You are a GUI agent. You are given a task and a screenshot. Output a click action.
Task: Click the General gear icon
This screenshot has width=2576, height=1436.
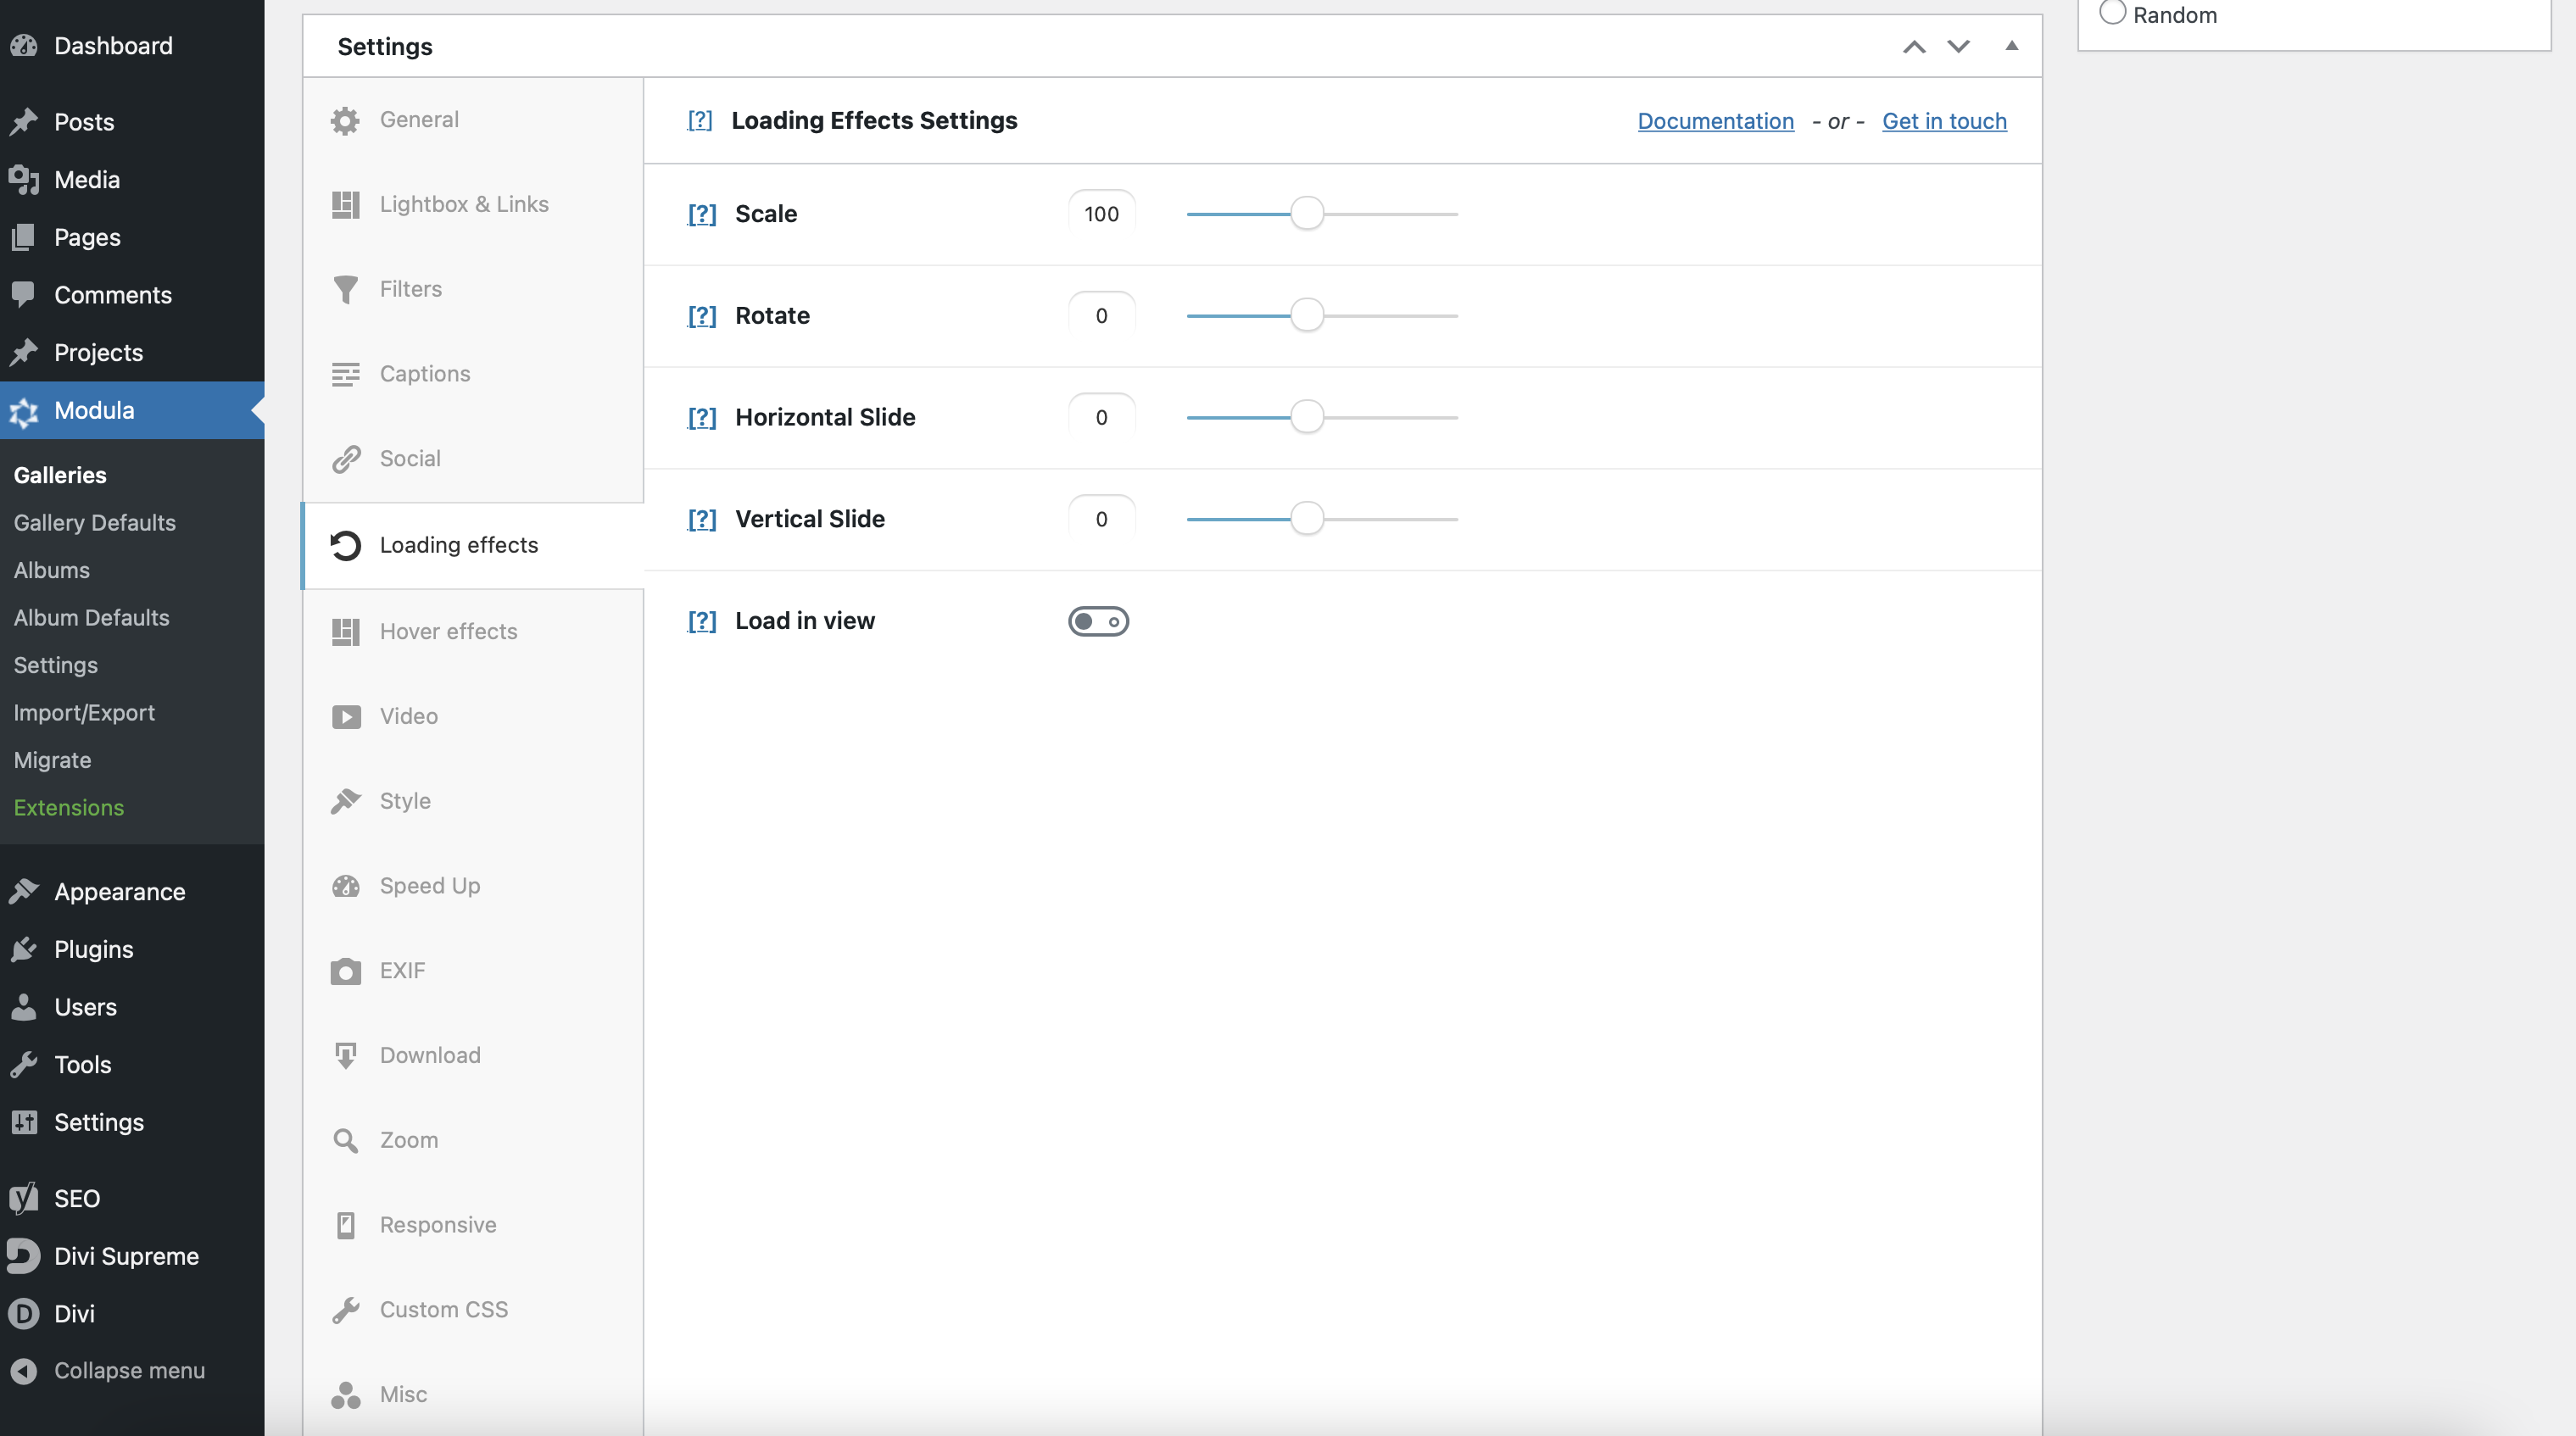click(345, 120)
